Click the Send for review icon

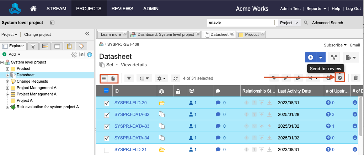(340, 78)
